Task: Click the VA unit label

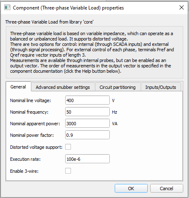Action: [115, 124]
